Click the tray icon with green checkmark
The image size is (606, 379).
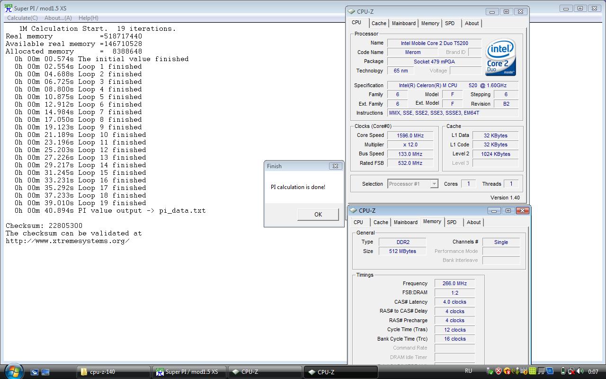point(490,371)
